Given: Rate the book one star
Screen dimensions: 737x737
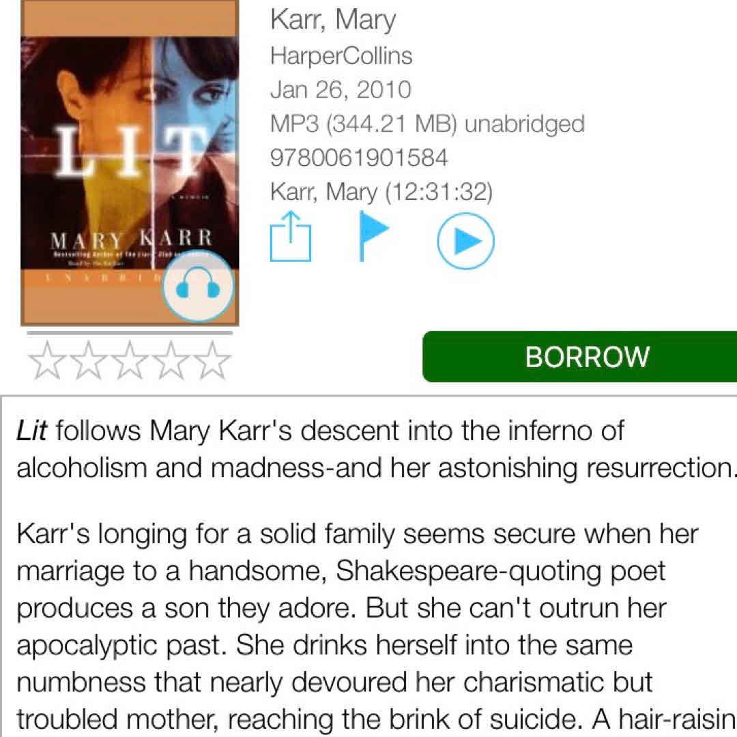Looking at the screenshot, I should 47,360.
